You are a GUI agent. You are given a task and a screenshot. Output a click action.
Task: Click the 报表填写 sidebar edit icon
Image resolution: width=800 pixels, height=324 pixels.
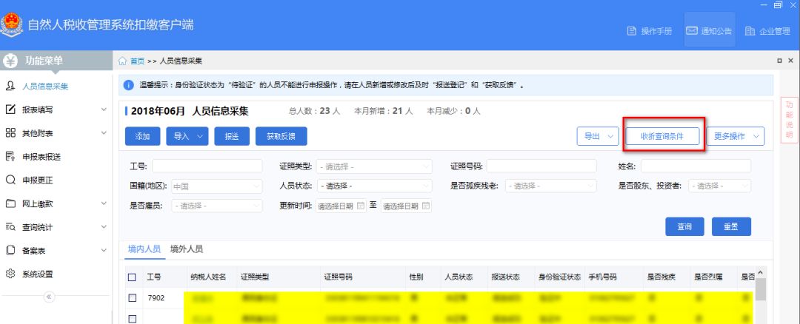[x=10, y=109]
